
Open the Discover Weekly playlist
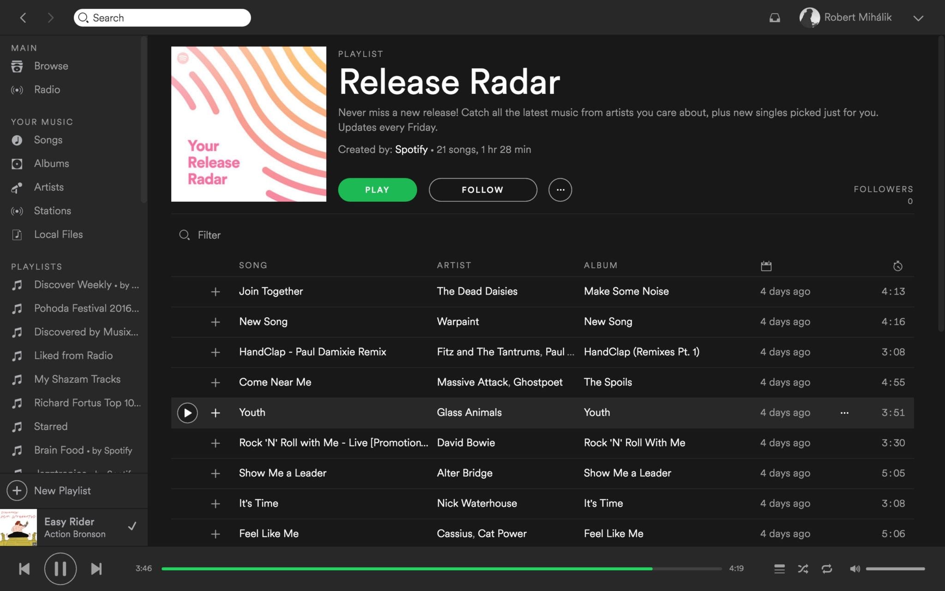[74, 284]
